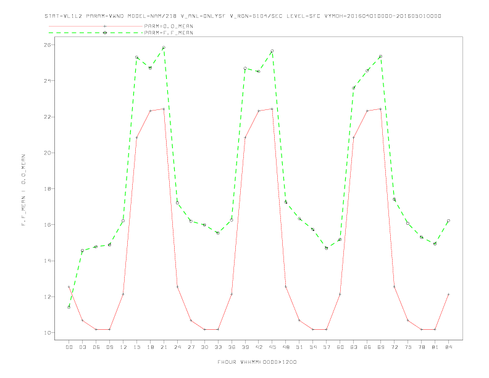The width and height of the screenshot is (489, 378).
Task: Click x-axis tick label 33
Action: pyautogui.click(x=218, y=347)
